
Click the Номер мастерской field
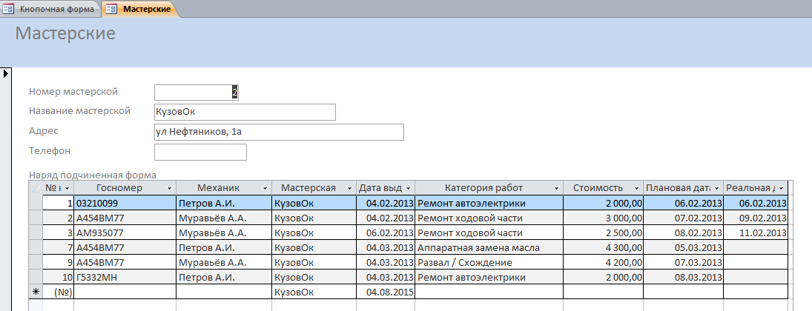pos(197,92)
